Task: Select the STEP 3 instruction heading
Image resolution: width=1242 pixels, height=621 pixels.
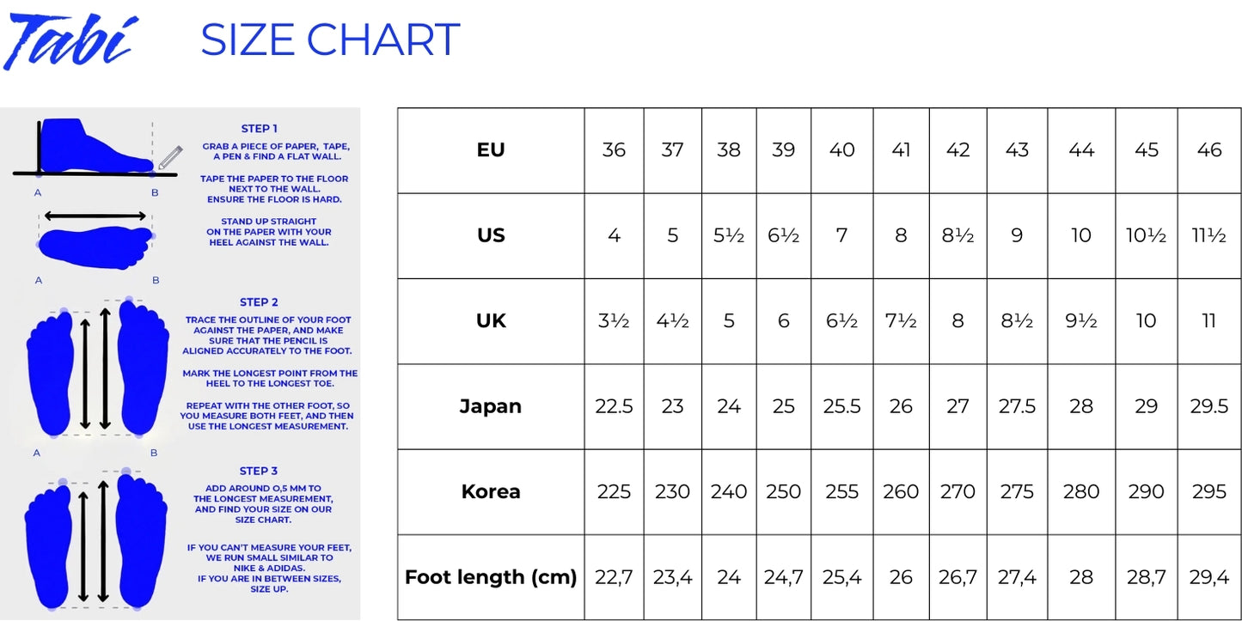Action: click(x=259, y=471)
